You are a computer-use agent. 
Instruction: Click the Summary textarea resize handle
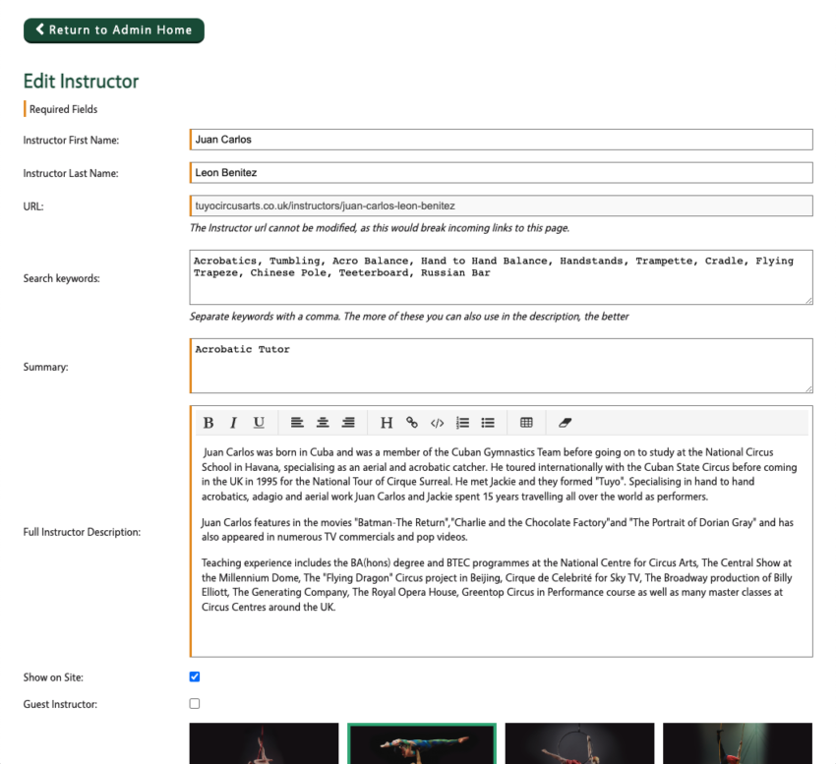(808, 389)
